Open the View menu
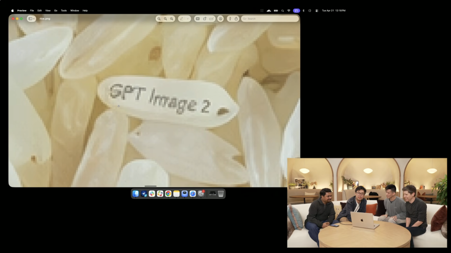451x253 pixels. pyautogui.click(x=48, y=10)
